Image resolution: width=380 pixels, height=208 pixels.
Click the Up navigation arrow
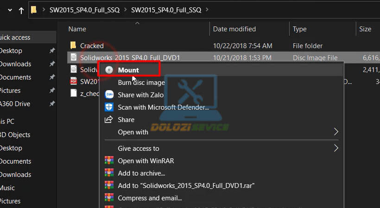(x=21, y=10)
